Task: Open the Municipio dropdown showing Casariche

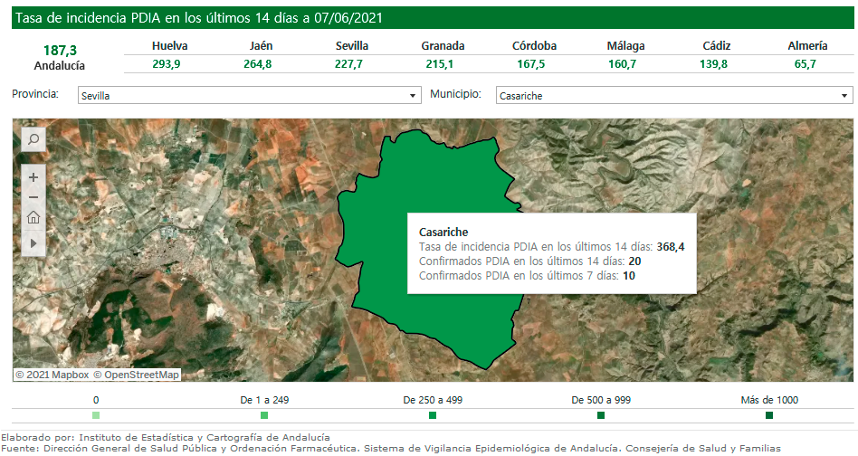Action: [x=673, y=95]
